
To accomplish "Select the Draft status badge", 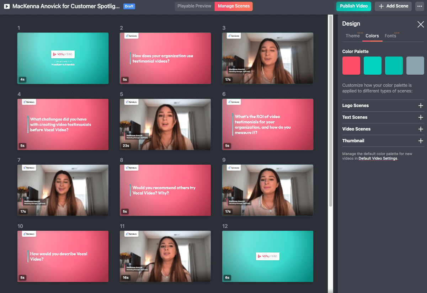I will point(129,6).
